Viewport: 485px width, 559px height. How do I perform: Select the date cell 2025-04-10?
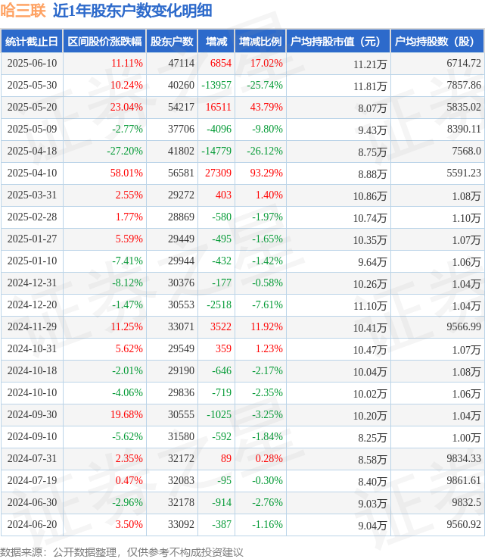(x=32, y=173)
